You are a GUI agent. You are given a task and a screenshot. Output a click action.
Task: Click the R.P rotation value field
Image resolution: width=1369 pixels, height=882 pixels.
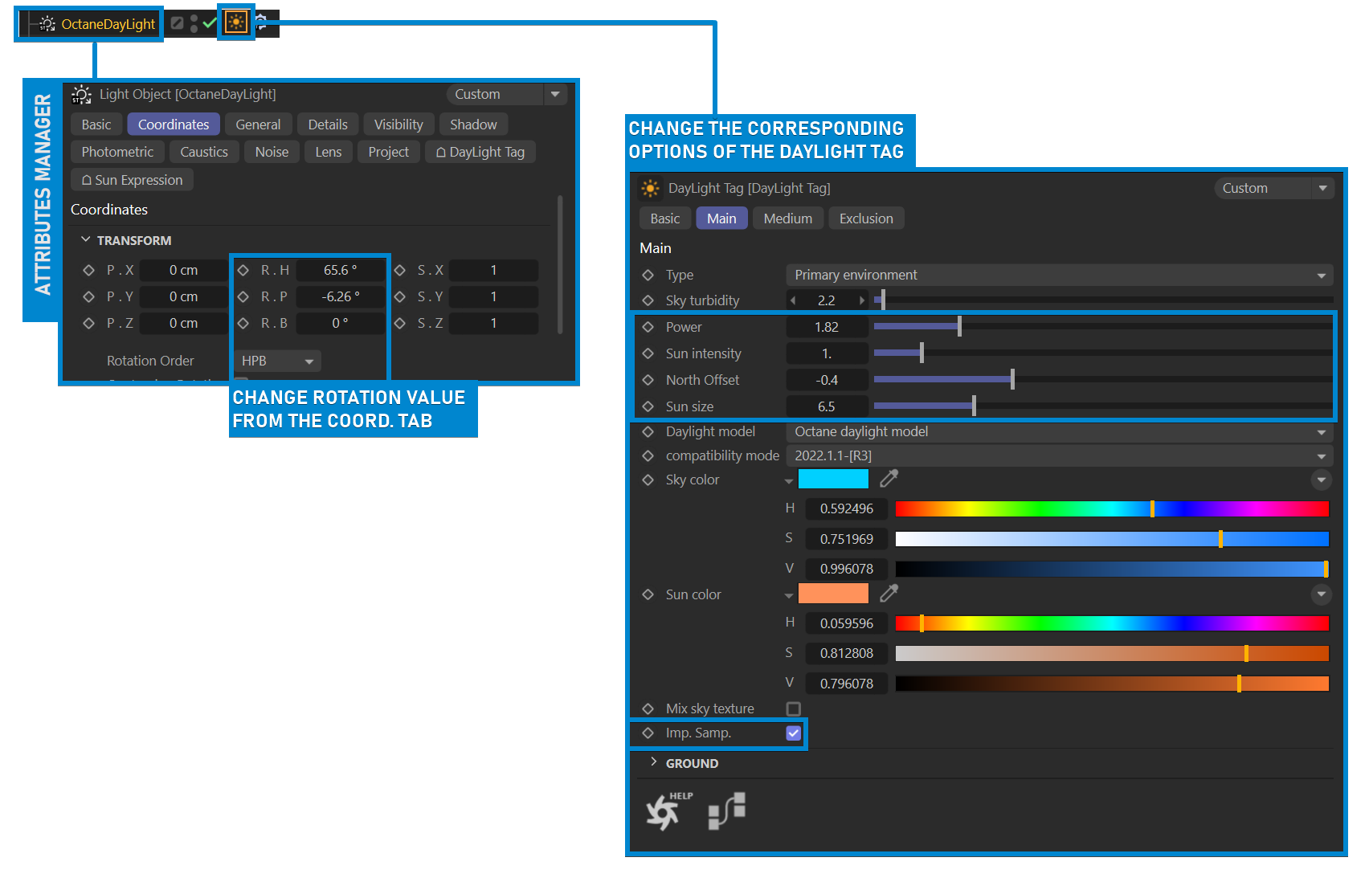click(x=341, y=296)
